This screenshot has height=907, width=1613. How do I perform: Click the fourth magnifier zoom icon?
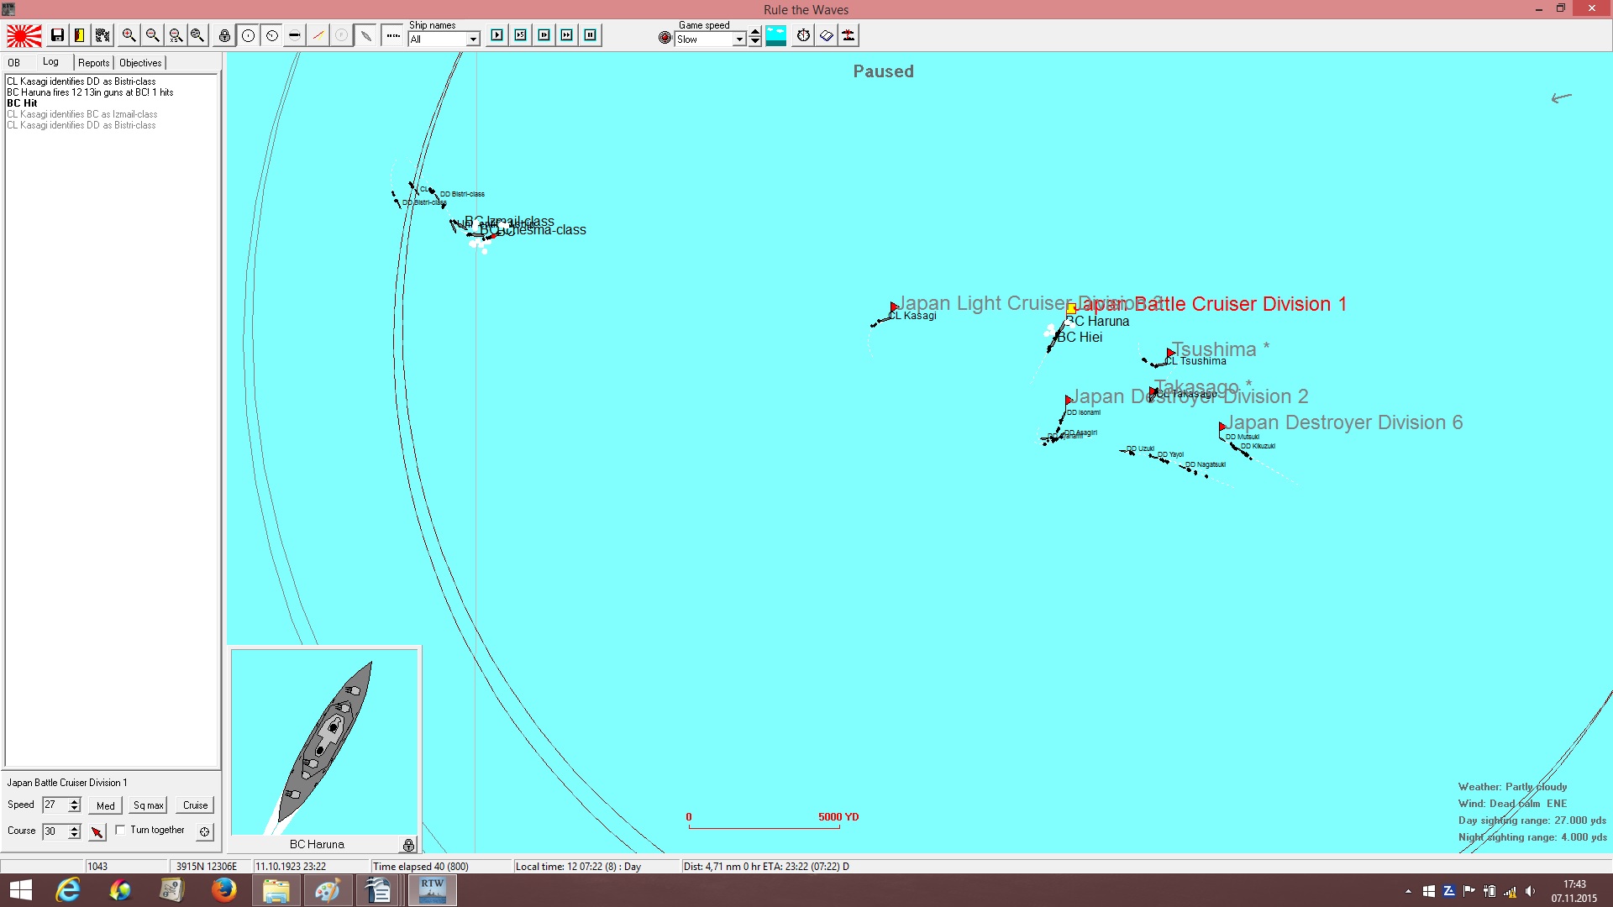[x=197, y=35]
